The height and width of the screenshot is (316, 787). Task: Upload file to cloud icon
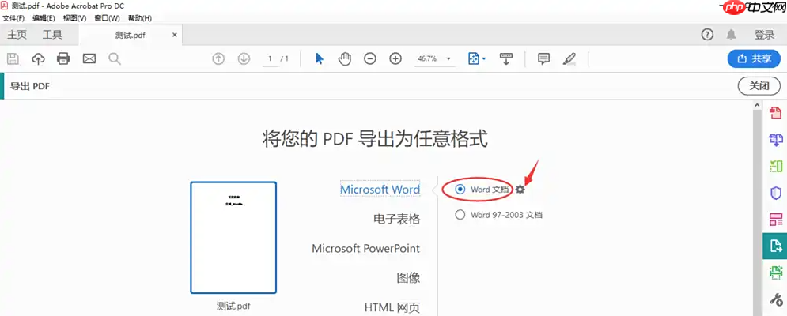coord(38,58)
